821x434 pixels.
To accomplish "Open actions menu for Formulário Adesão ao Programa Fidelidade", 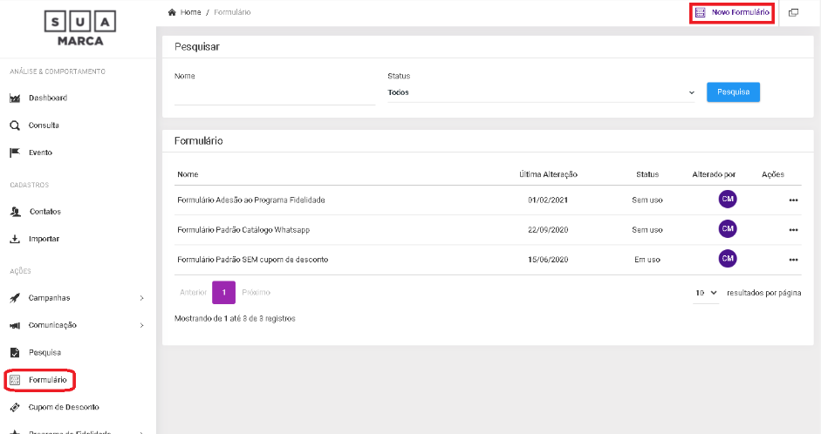I will point(793,200).
